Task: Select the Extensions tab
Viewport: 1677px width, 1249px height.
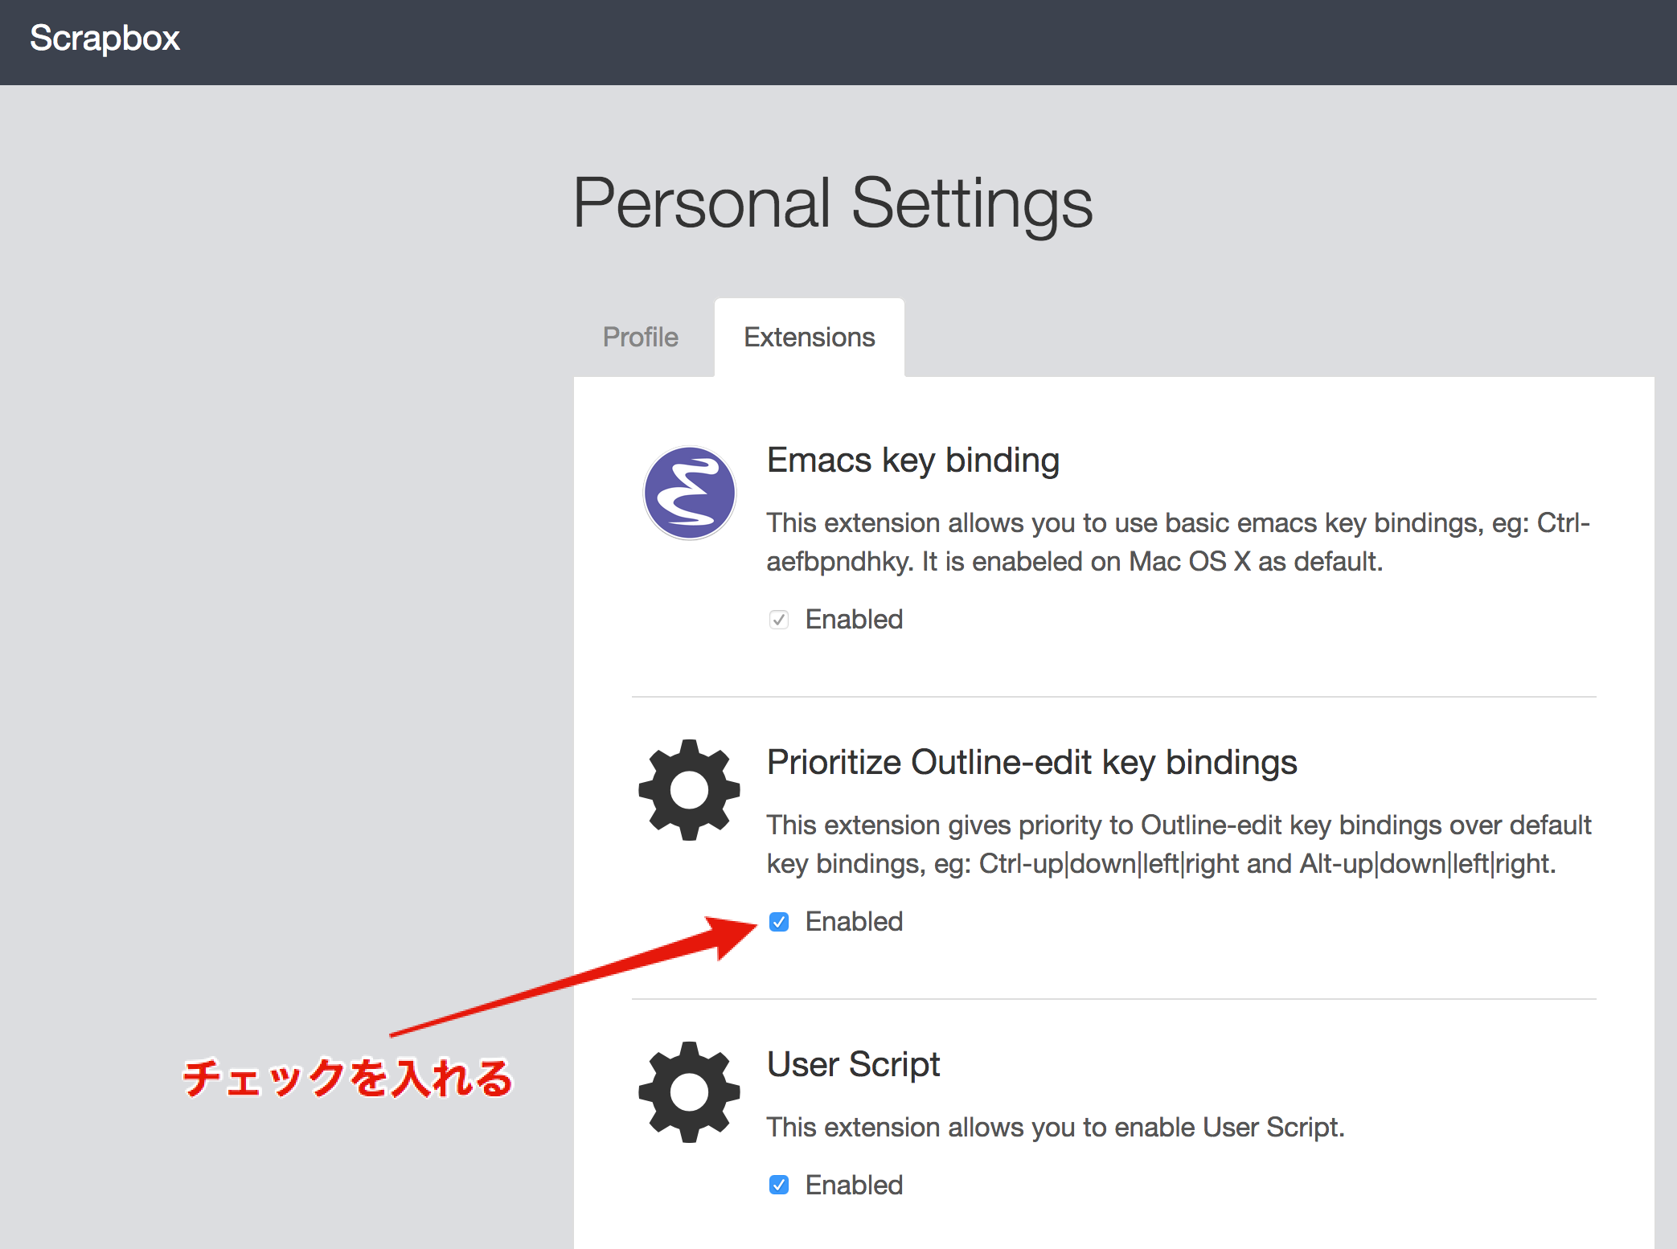Action: [809, 337]
